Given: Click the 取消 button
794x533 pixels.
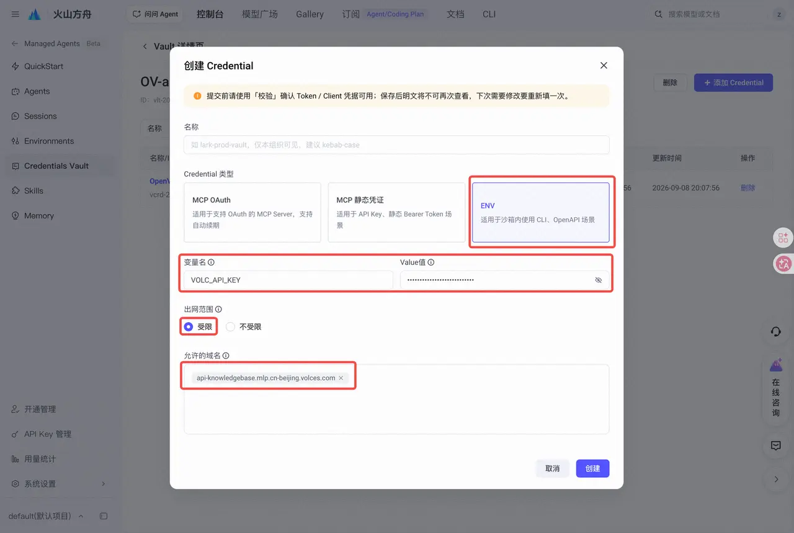Looking at the screenshot, I should pos(552,468).
